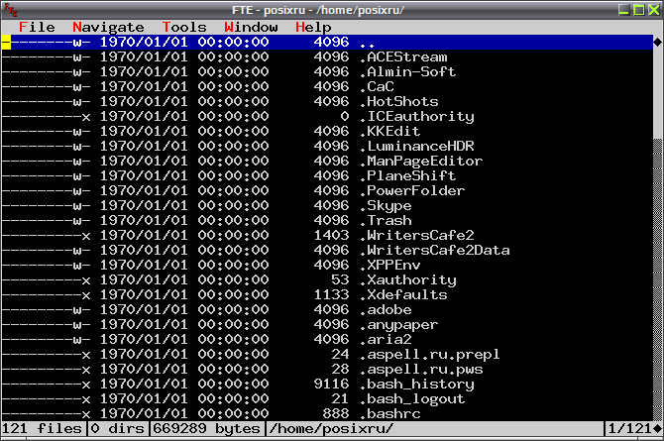This screenshot has width=664, height=441.
Task: Click the vertical scrollbar track
Action: [x=658, y=279]
